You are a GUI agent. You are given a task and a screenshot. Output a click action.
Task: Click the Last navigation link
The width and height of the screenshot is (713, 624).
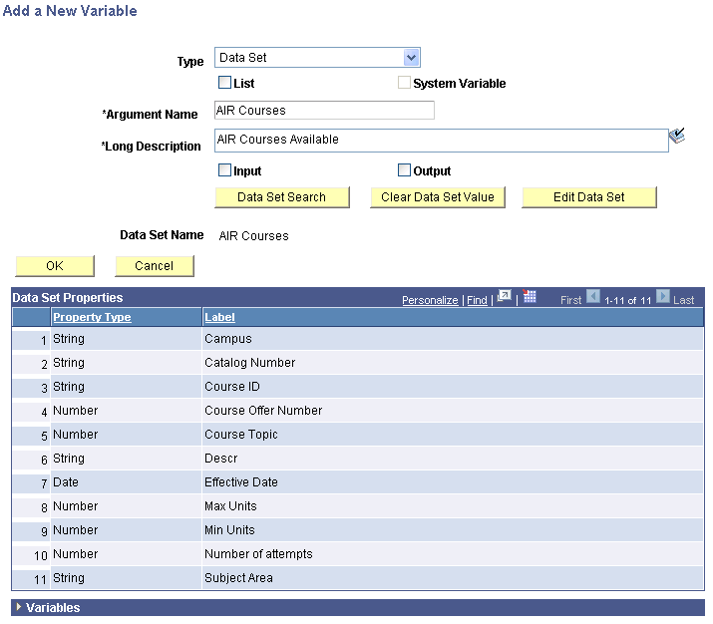[x=683, y=300]
